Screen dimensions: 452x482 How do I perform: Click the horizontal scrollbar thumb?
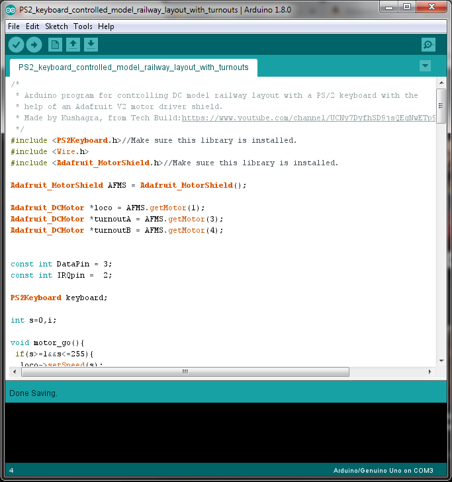pyautogui.click(x=185, y=372)
